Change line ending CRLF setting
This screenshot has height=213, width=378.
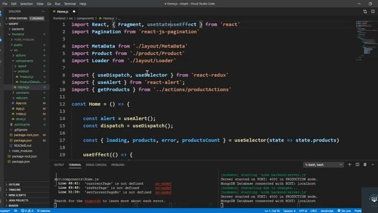pyautogui.click(x=314, y=211)
